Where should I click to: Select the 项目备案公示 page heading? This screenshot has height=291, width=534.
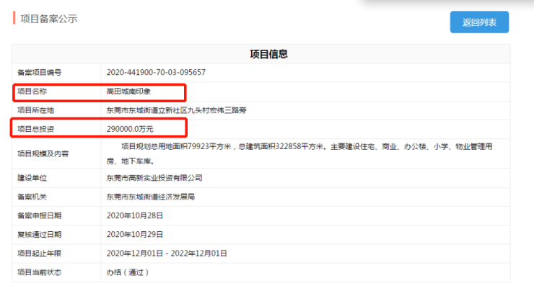(48, 19)
